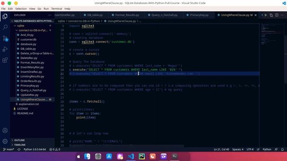This screenshot has width=287, height=161.
Task: Click UsingWhereClause.py in the breadcrumb
Action: coord(122,21)
